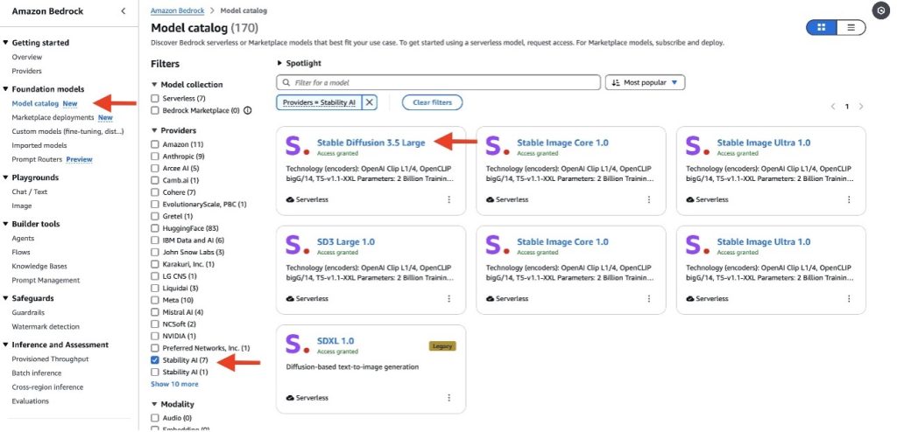
Task: Open Prompt Routers in the sidebar
Action: (37, 159)
